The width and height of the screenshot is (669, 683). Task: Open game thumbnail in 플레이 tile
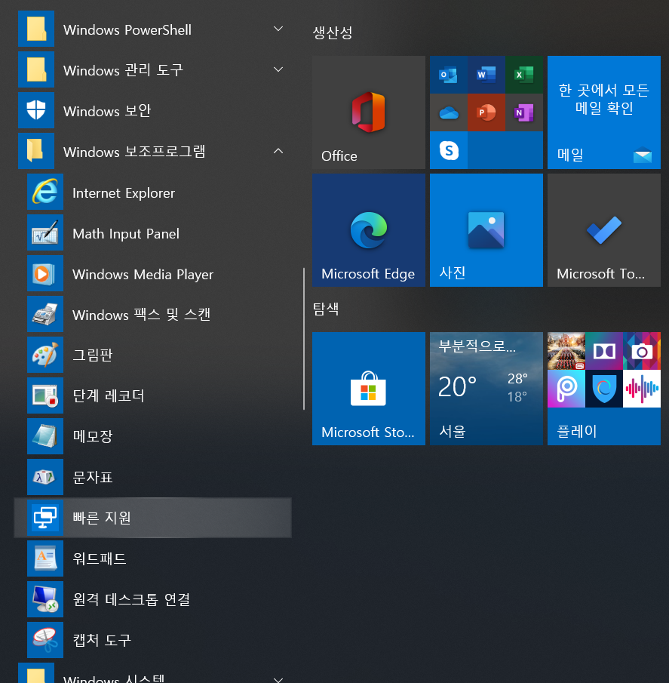point(566,351)
